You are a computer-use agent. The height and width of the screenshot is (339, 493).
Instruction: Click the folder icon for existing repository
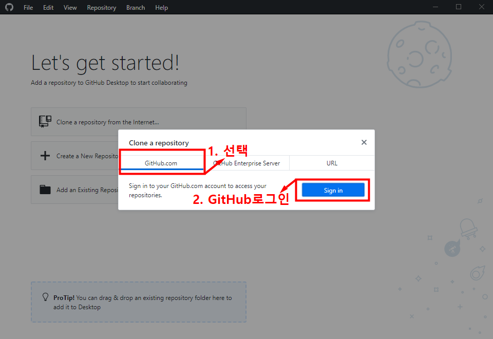[45, 189]
